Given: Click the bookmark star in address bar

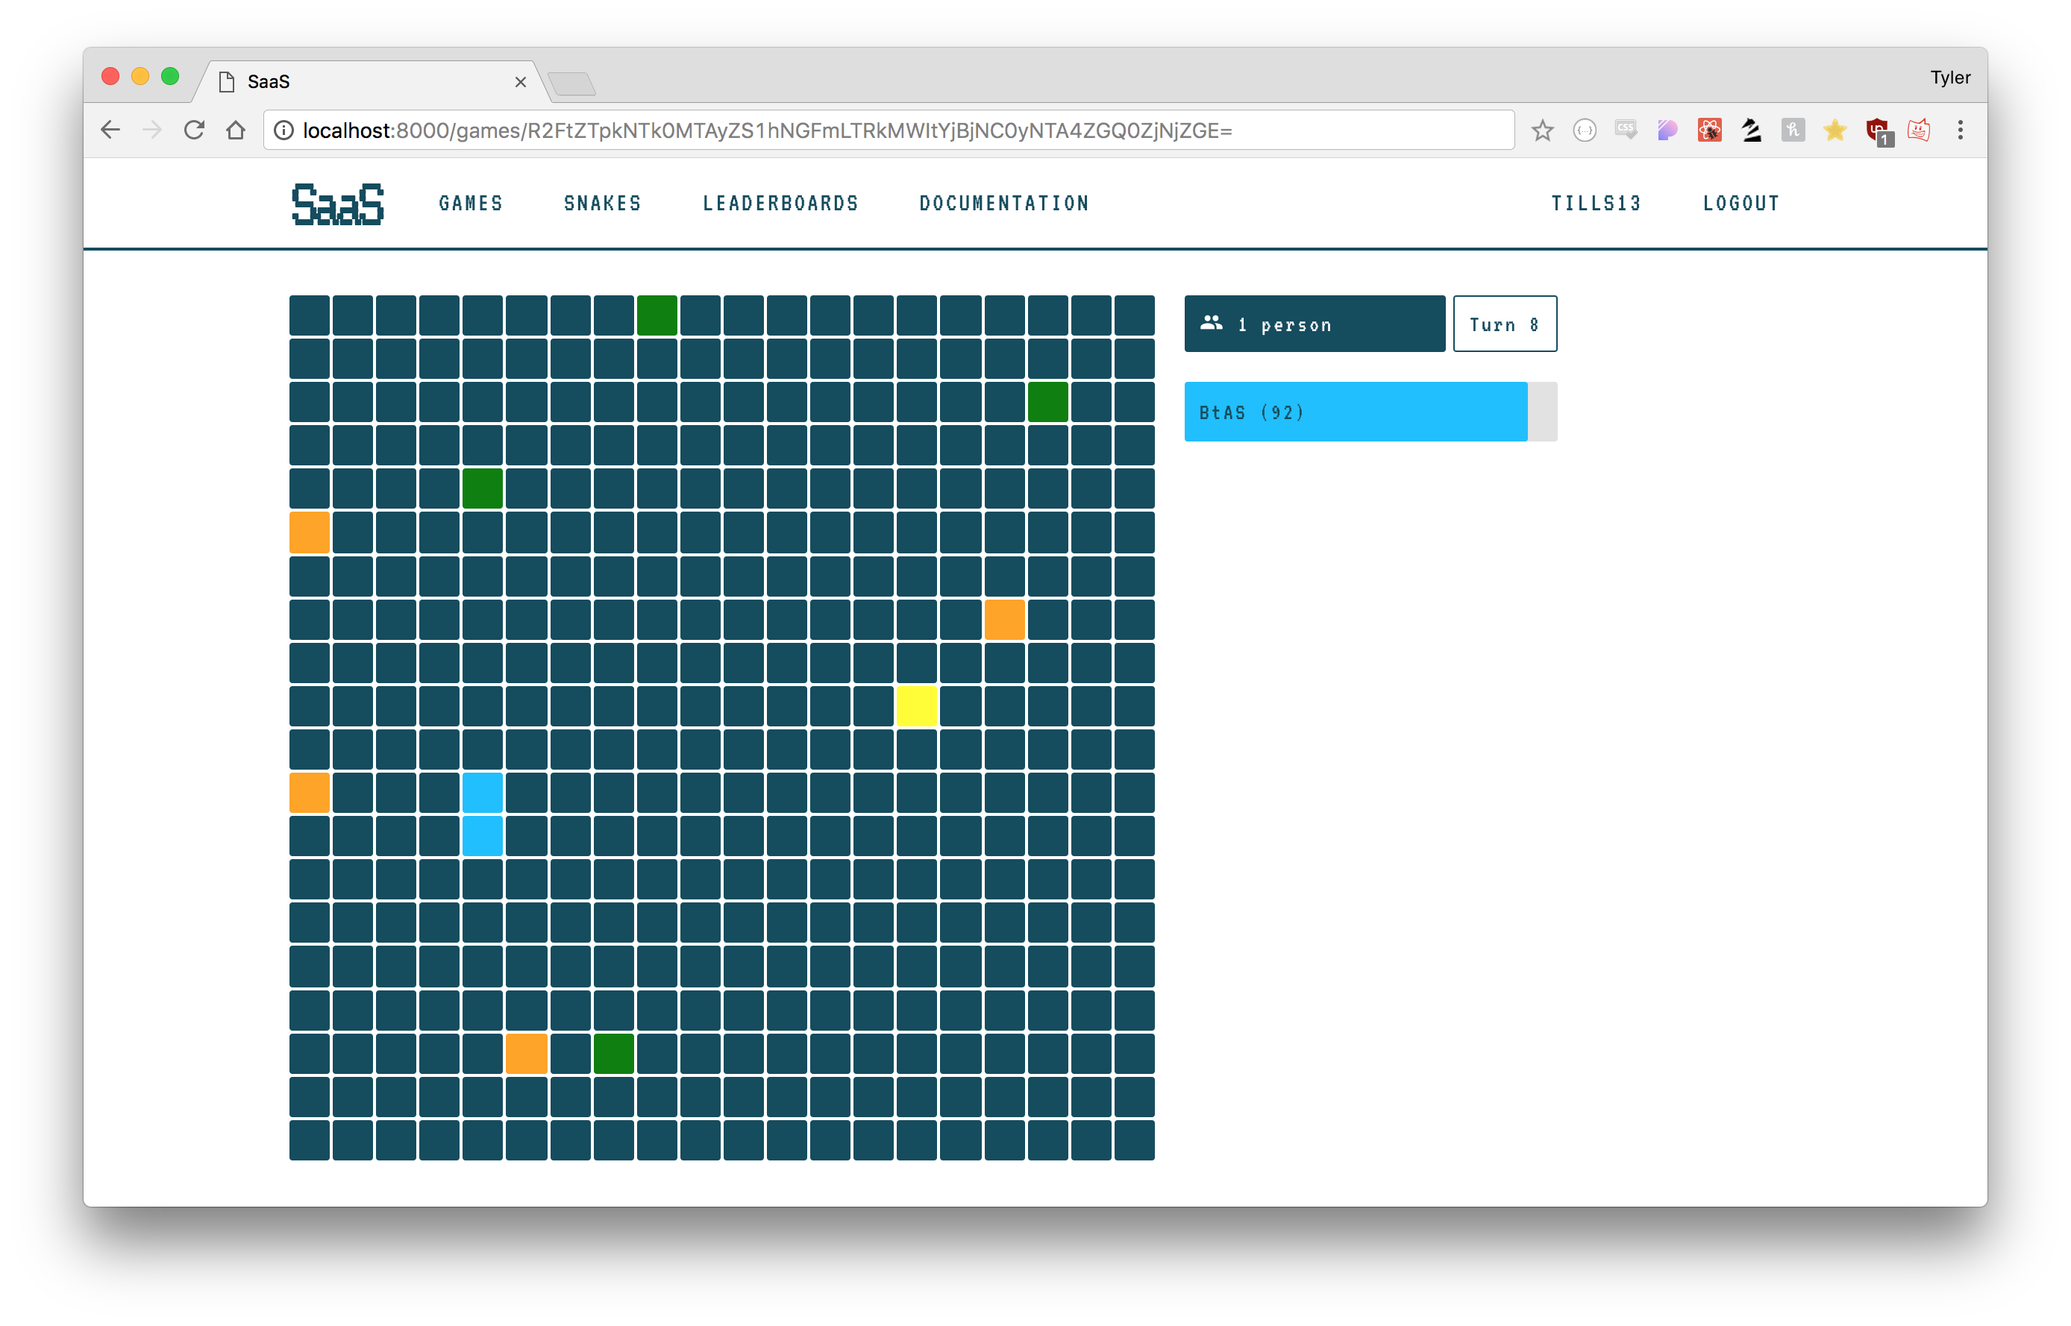Looking at the screenshot, I should tap(1541, 130).
